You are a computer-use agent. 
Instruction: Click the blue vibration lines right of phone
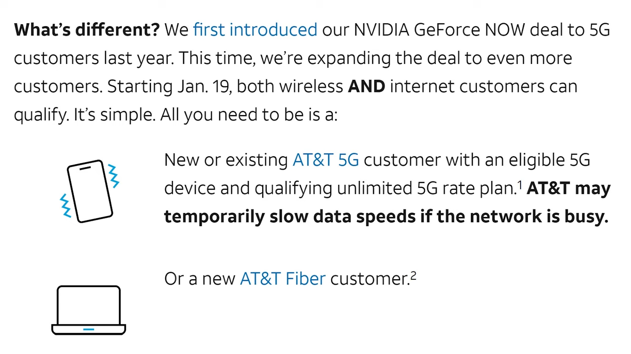[x=114, y=176]
